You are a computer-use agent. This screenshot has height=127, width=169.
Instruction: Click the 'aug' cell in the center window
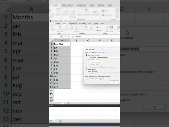point(62,73)
